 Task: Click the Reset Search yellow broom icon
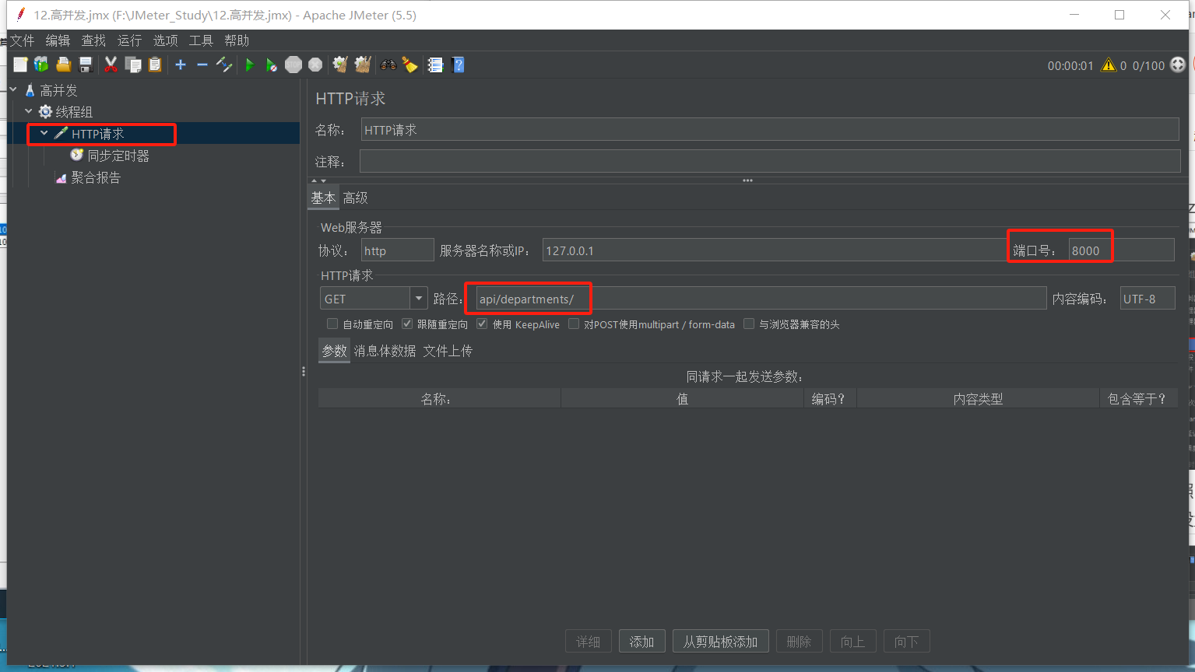410,65
